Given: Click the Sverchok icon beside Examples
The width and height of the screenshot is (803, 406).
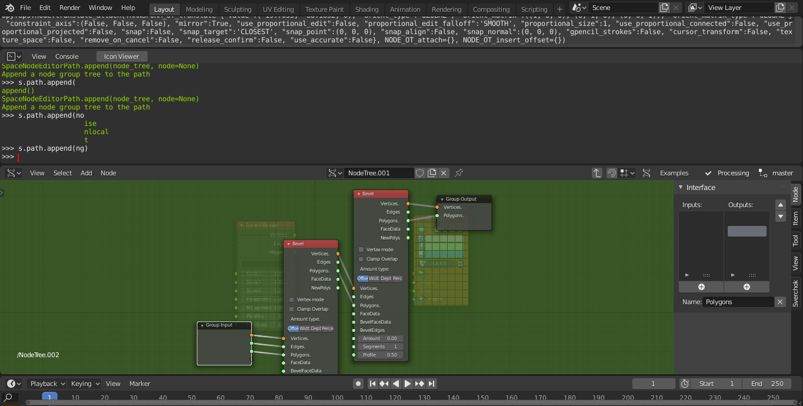Looking at the screenshot, I should (647, 173).
